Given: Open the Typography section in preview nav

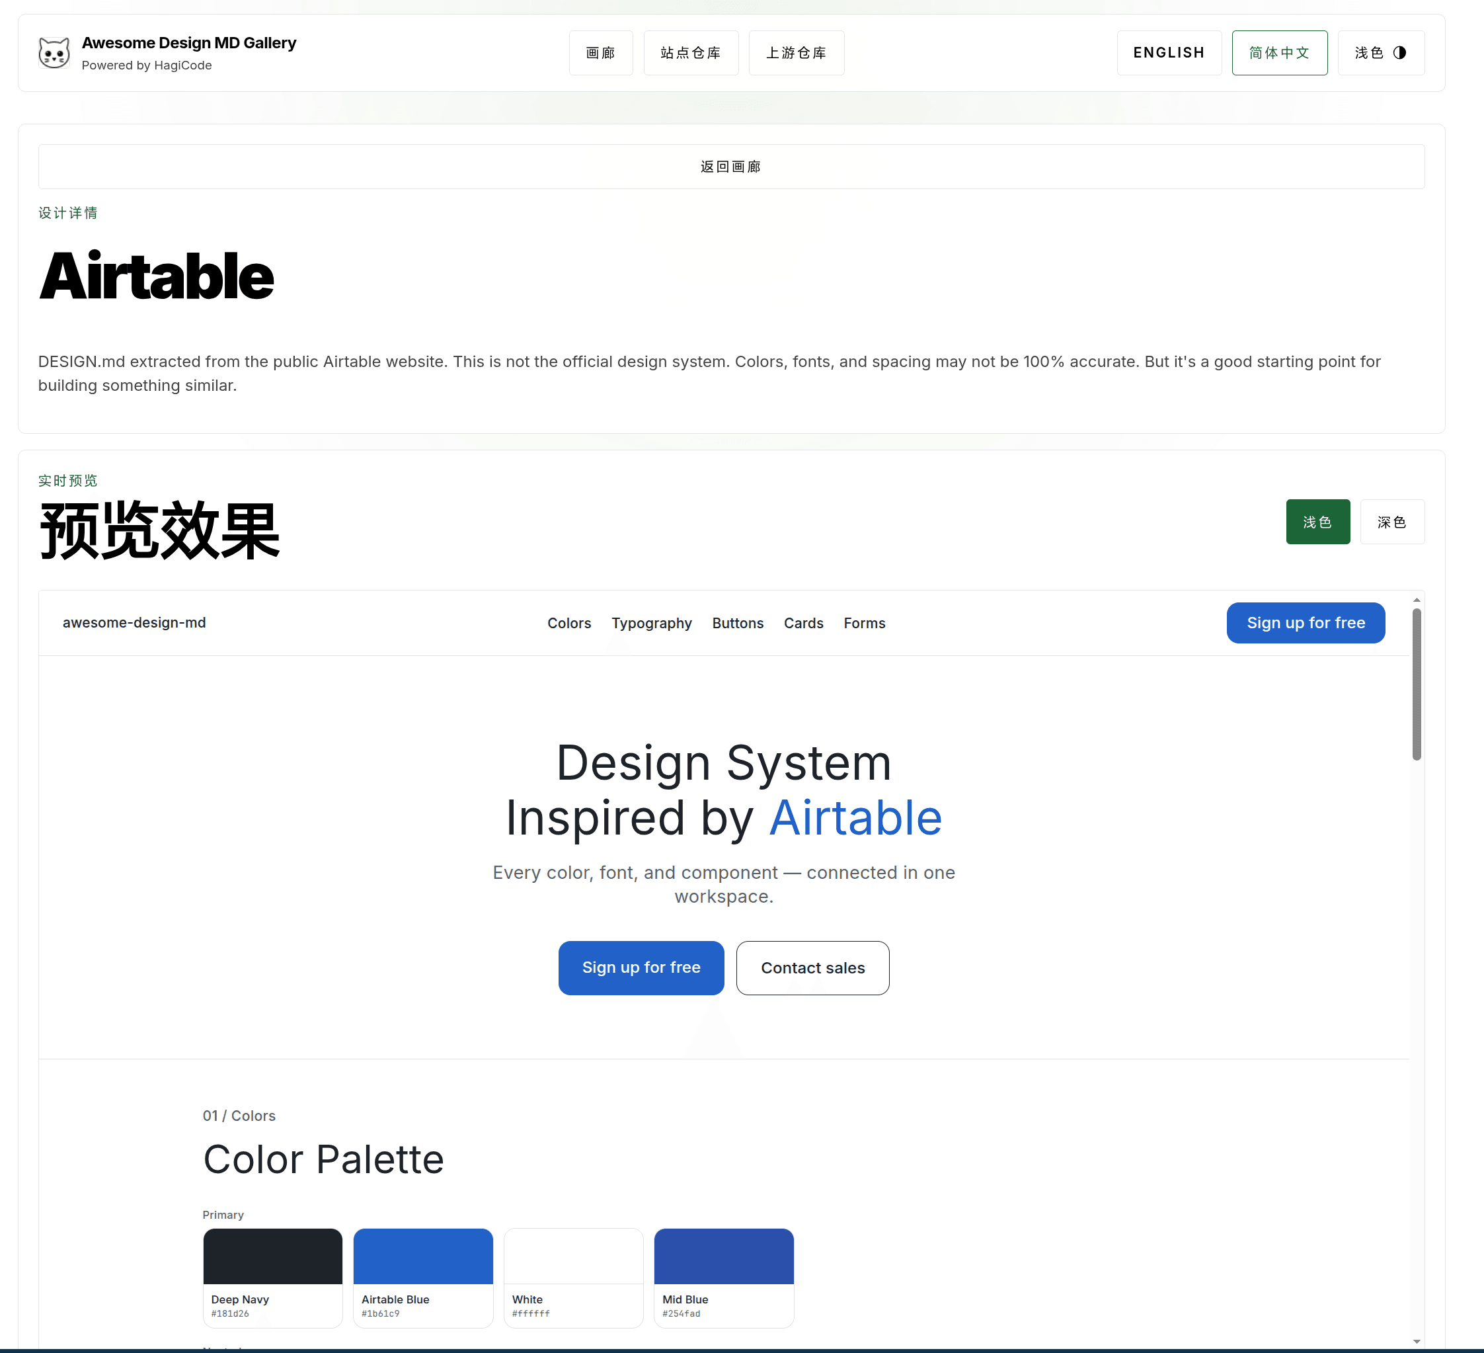Looking at the screenshot, I should click(652, 623).
